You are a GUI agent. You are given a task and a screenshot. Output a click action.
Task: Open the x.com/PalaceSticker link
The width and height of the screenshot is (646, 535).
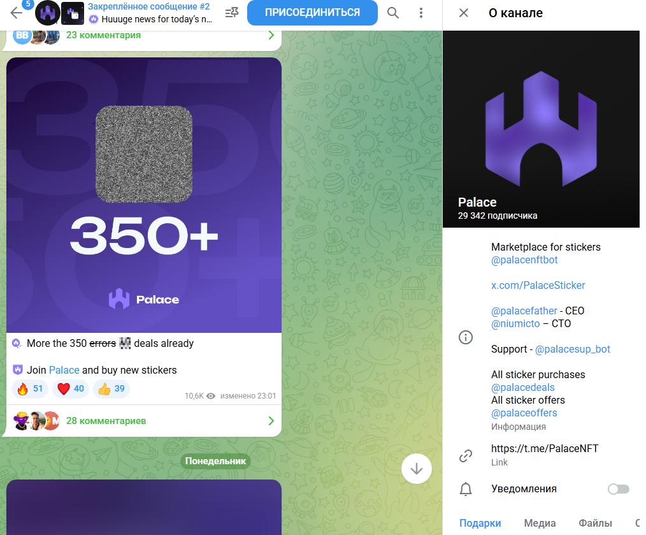(x=538, y=286)
